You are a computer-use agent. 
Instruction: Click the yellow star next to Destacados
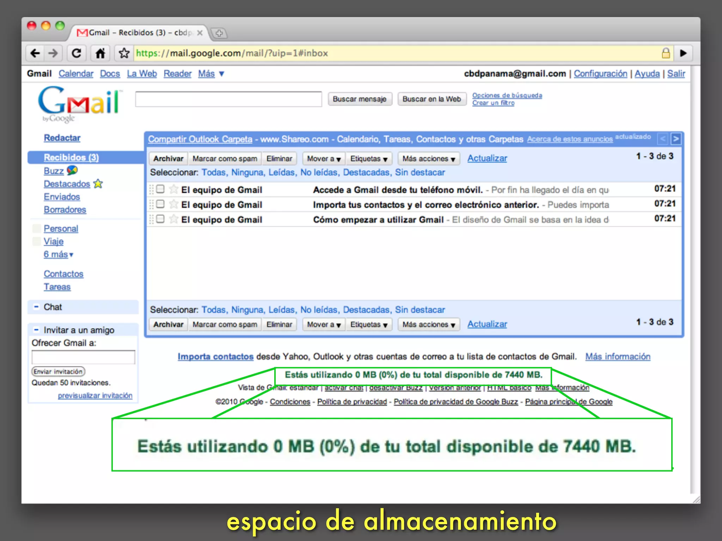(x=98, y=184)
